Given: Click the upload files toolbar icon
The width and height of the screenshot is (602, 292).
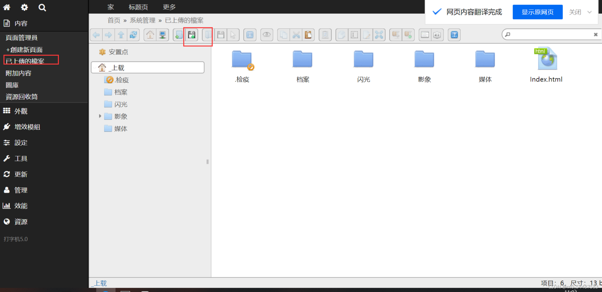Looking at the screenshot, I should [x=192, y=35].
